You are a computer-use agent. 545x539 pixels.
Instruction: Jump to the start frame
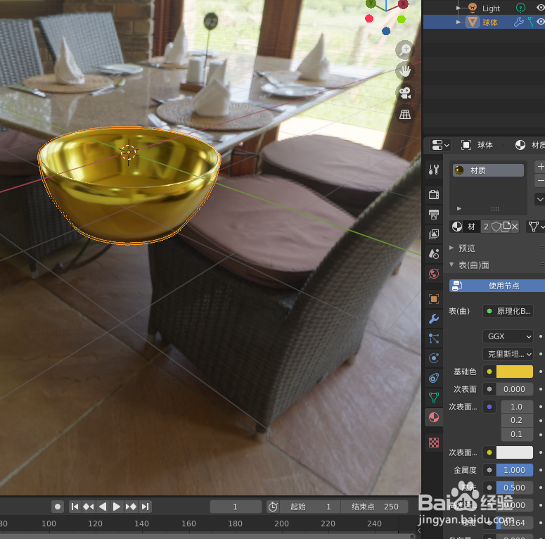coord(75,507)
